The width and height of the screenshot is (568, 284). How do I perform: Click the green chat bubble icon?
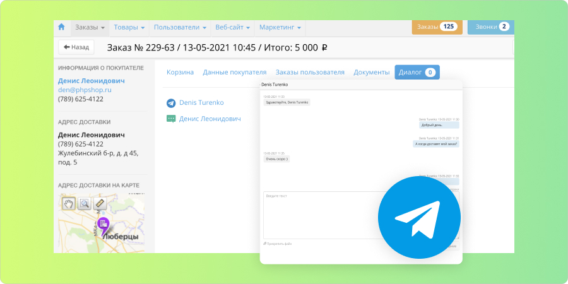coord(171,119)
